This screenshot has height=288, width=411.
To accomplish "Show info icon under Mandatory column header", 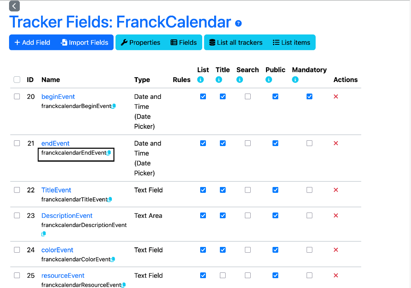I will pyautogui.click(x=295, y=80).
